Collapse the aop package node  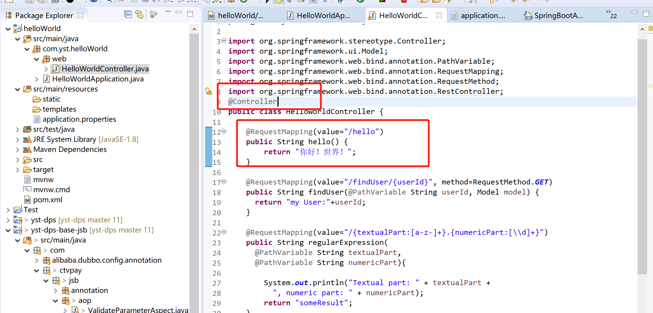pyautogui.click(x=55, y=301)
